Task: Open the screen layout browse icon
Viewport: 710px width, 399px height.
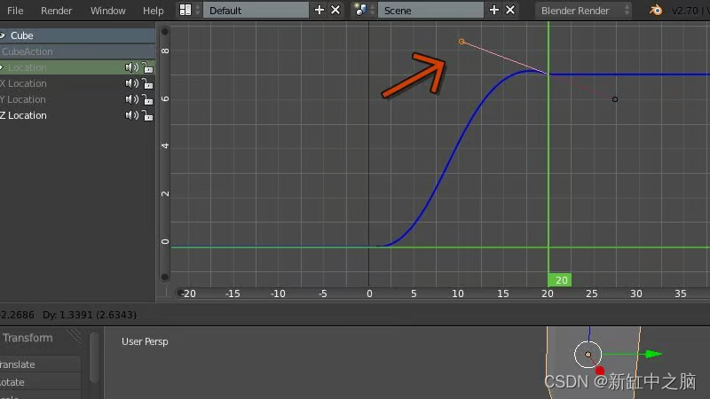Action: 185,10
